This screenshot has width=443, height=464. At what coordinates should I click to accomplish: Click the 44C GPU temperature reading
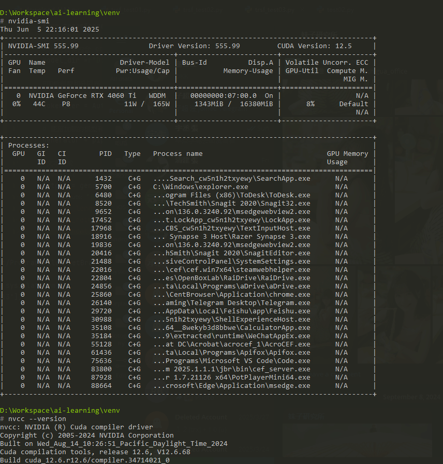[39, 104]
